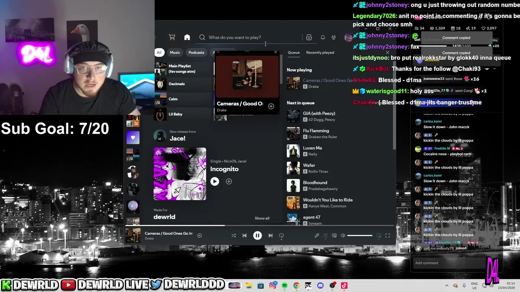Mute the Spotify volume speaker icon
The image size is (520, 292).
click(343, 235)
